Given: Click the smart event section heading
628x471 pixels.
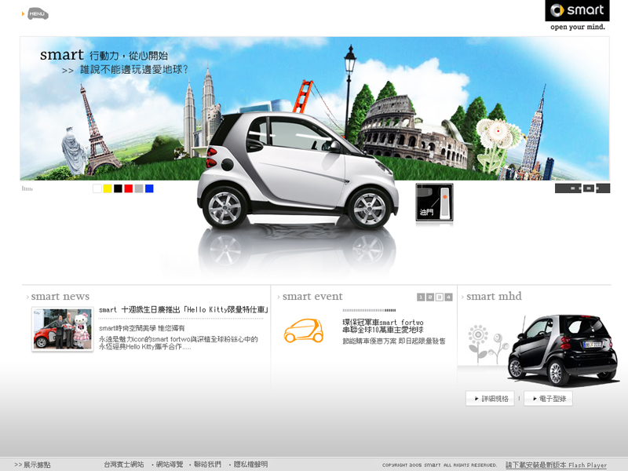Looking at the screenshot, I should (312, 297).
